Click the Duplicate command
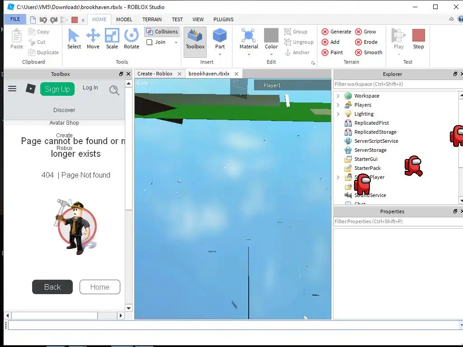The image size is (463, 347). tap(43, 52)
